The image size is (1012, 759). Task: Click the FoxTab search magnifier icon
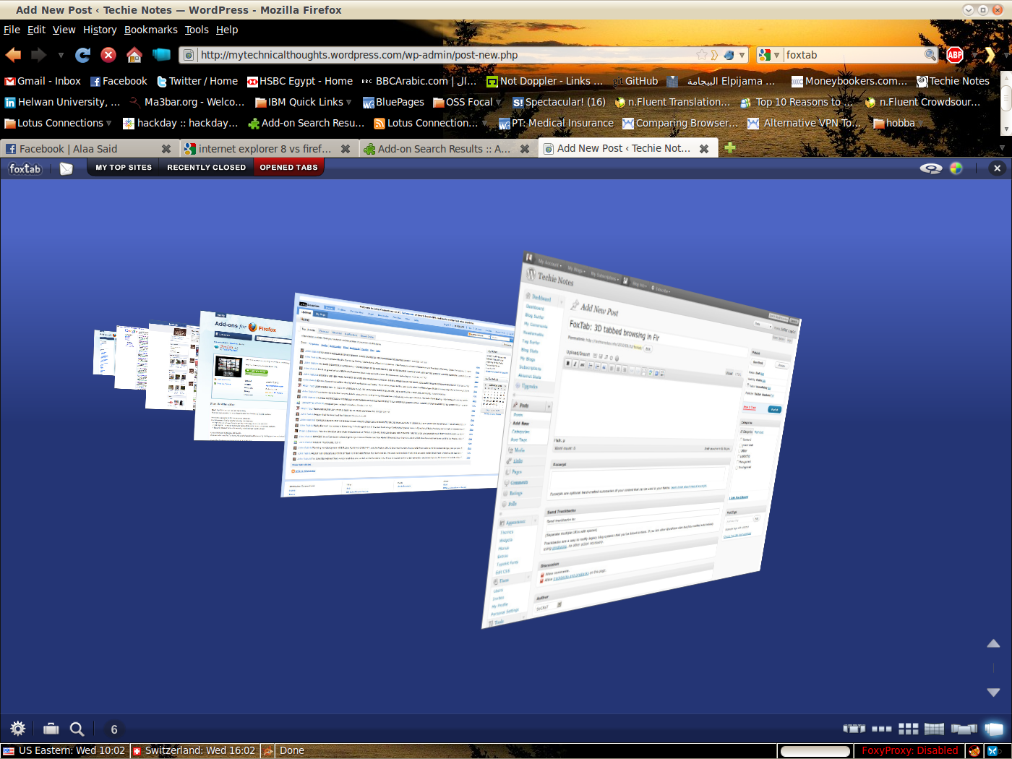[77, 729]
